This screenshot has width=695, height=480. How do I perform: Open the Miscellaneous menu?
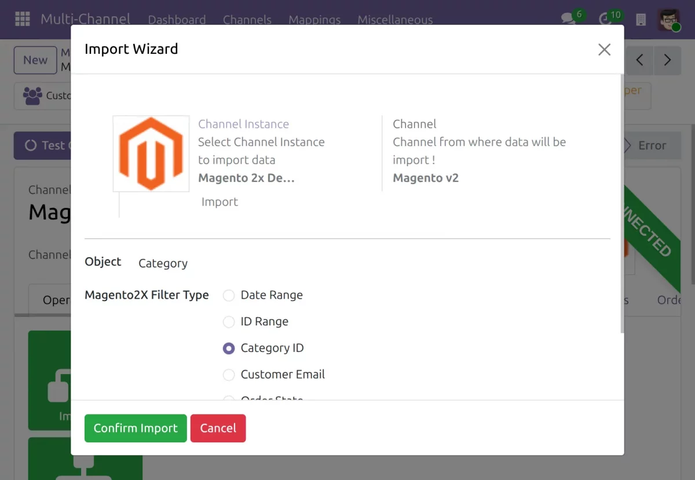tap(395, 20)
